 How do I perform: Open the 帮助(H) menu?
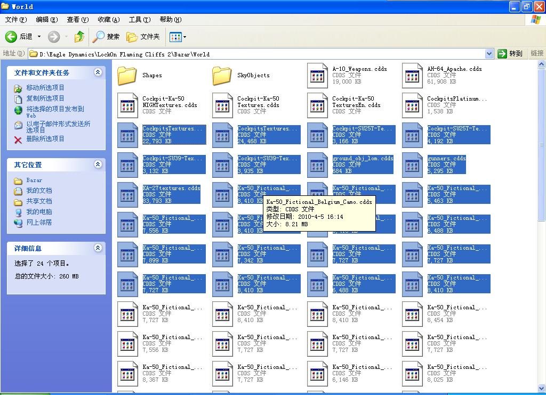click(171, 20)
